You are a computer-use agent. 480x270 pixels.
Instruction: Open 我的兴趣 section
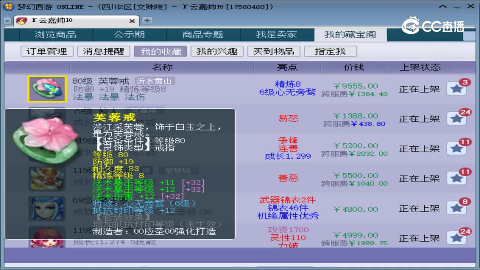click(x=217, y=51)
